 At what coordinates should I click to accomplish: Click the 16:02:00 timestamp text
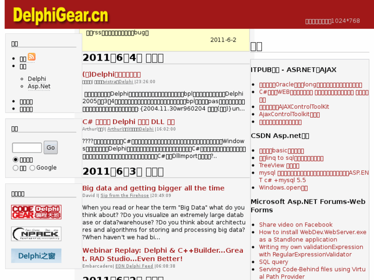pyautogui.click(x=166, y=129)
